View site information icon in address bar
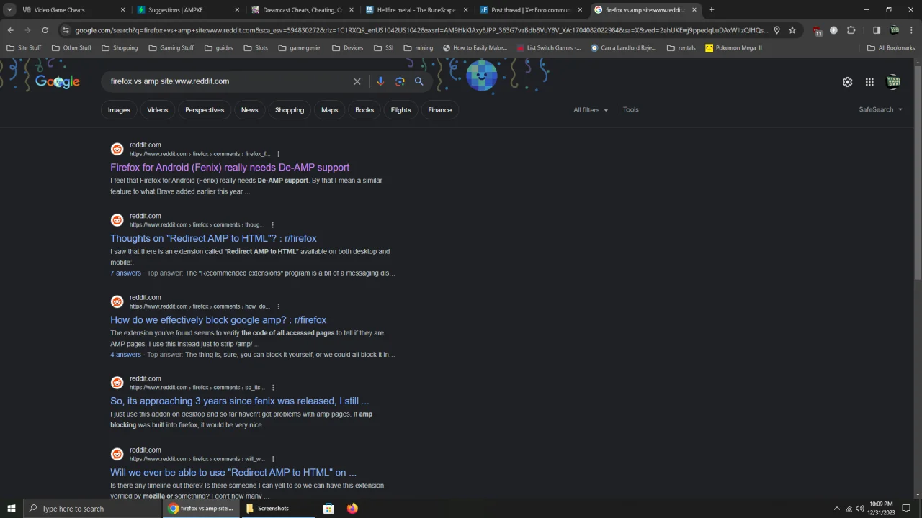Image resolution: width=922 pixels, height=518 pixels. point(66,30)
